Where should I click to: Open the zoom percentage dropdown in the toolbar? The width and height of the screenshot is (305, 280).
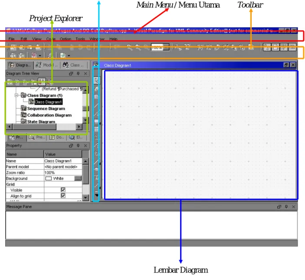[166, 47]
